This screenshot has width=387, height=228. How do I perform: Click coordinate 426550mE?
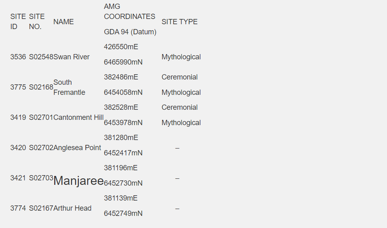121,47
